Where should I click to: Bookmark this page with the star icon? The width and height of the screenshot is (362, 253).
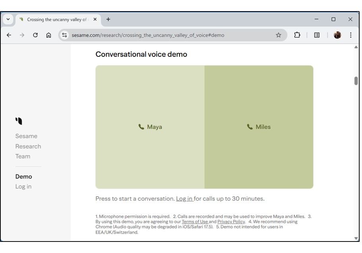[x=279, y=35]
